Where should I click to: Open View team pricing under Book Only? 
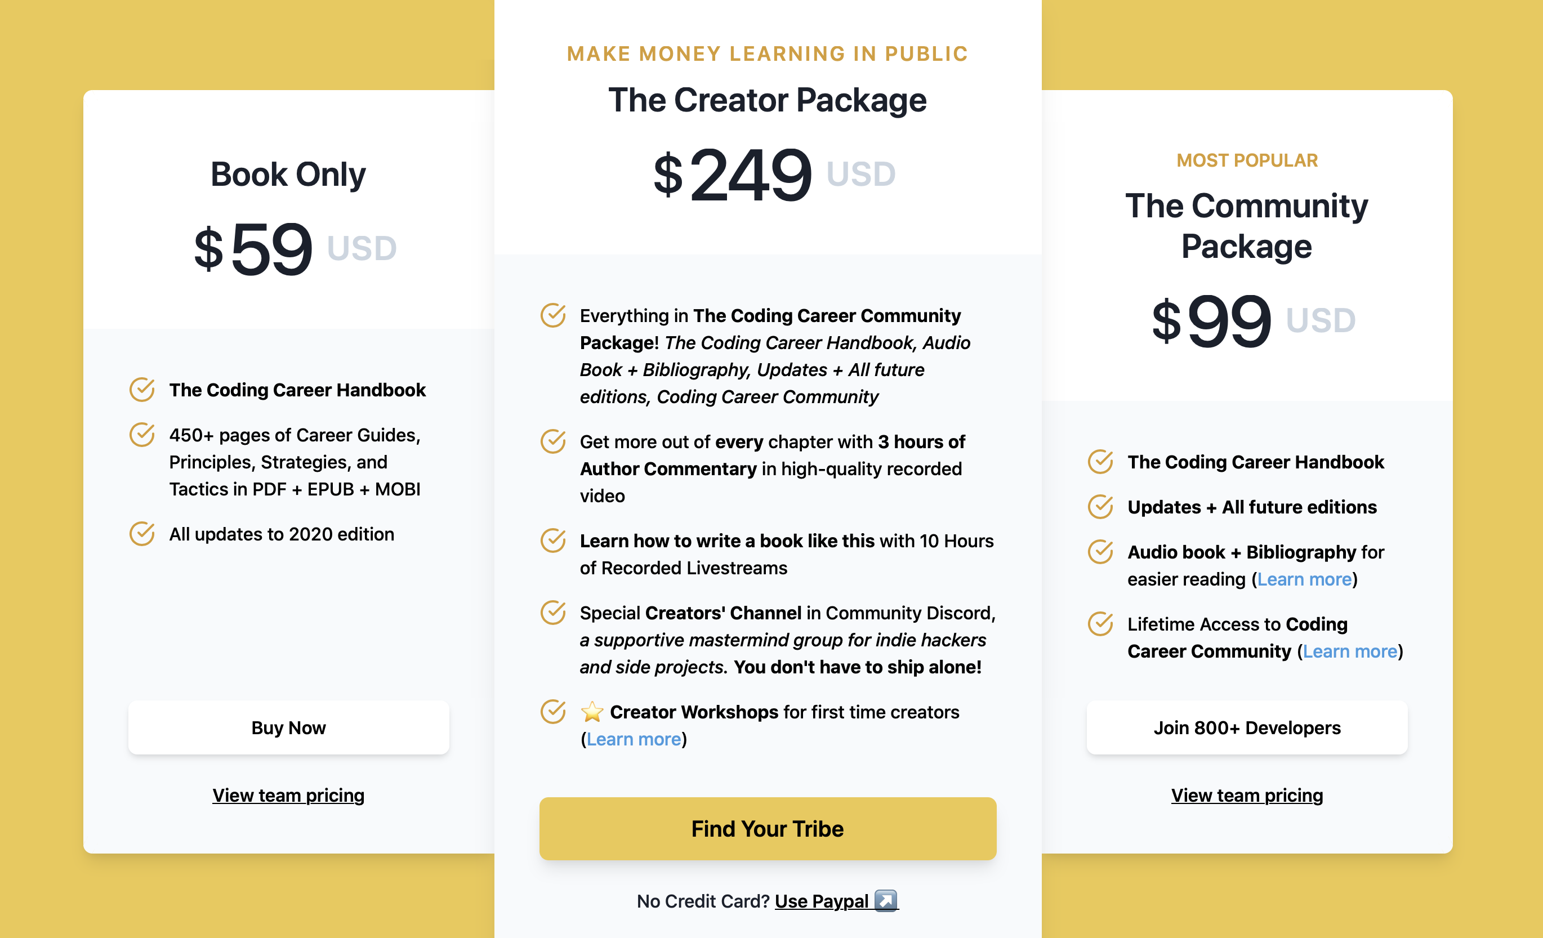coord(288,795)
